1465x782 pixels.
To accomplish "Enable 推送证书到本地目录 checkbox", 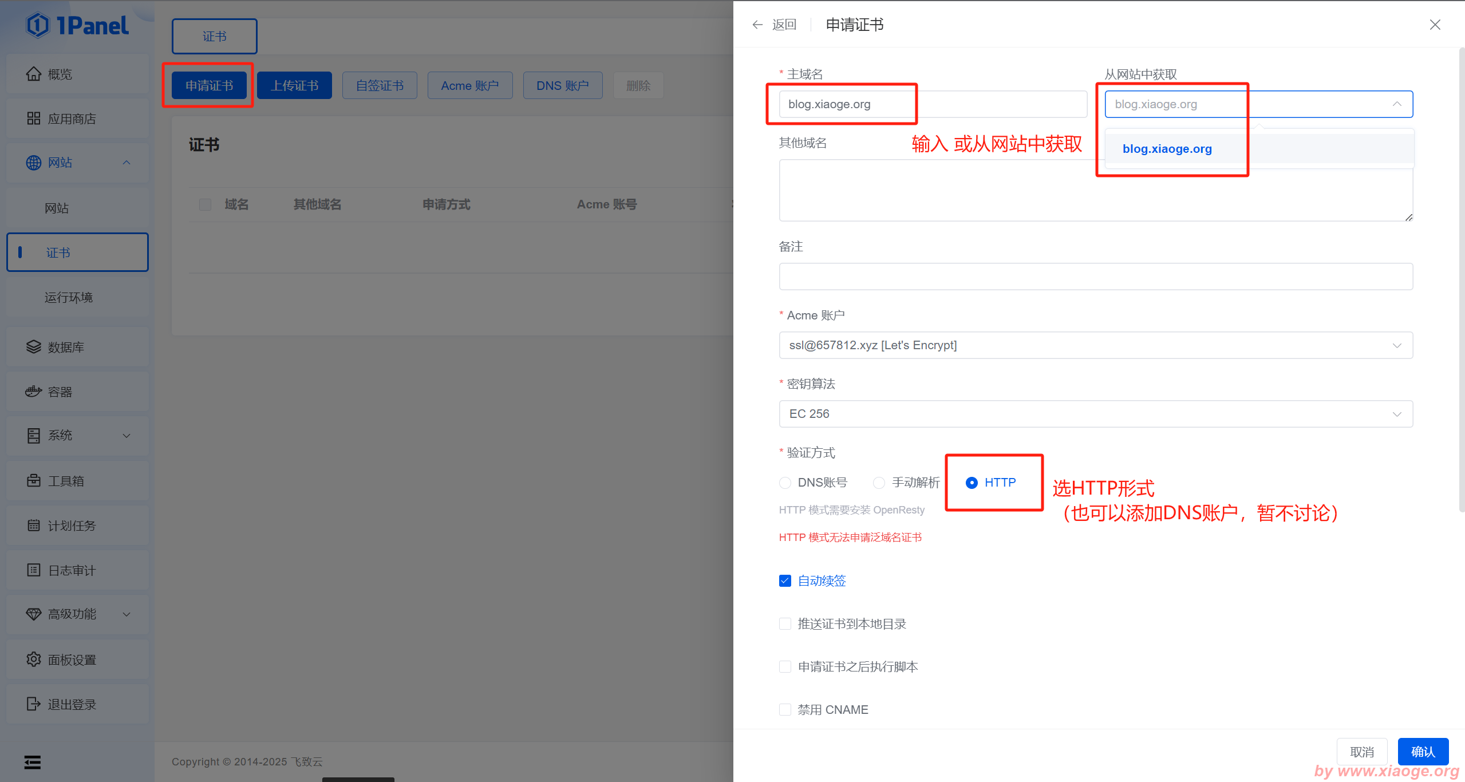I will (x=785, y=624).
